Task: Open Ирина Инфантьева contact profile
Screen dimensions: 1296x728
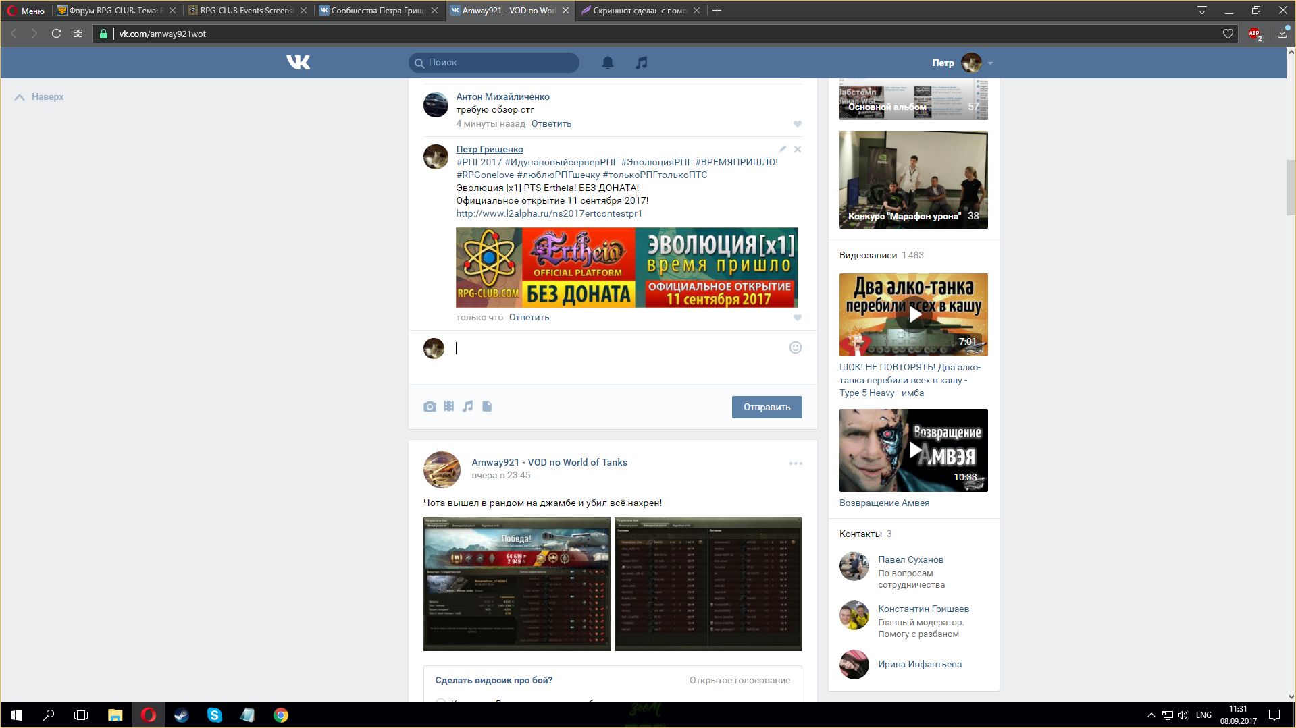Action: click(x=919, y=665)
